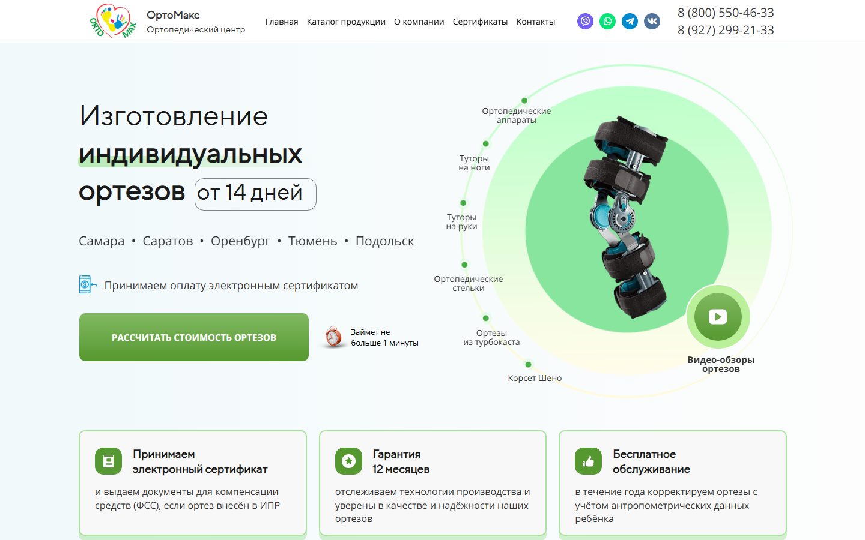Screen dimensions: 865x540
Task: Call phone number 8 (800) 550-46-33
Action: coord(726,13)
